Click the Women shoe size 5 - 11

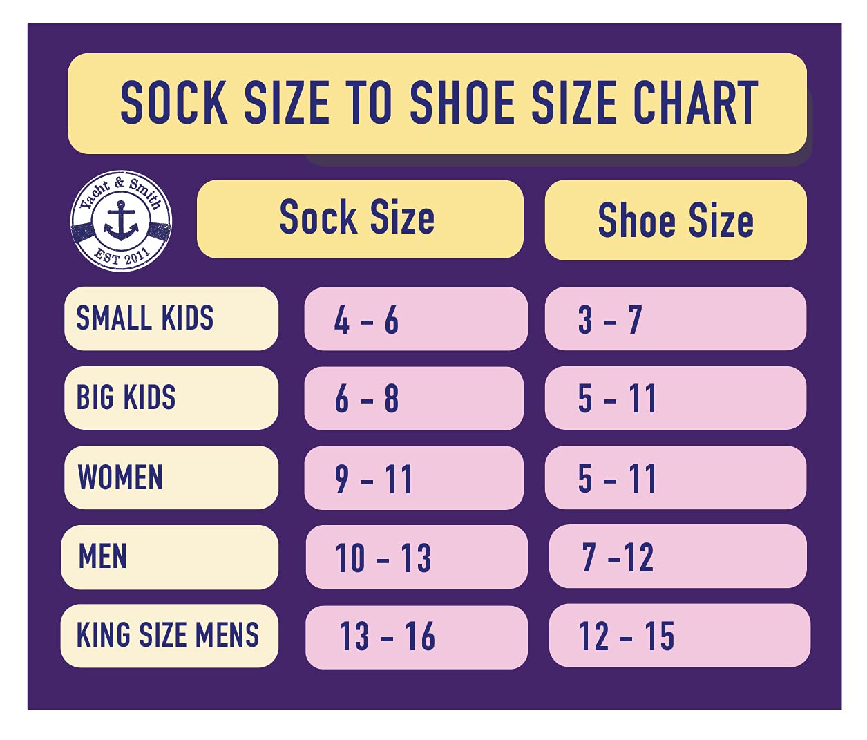(x=675, y=477)
